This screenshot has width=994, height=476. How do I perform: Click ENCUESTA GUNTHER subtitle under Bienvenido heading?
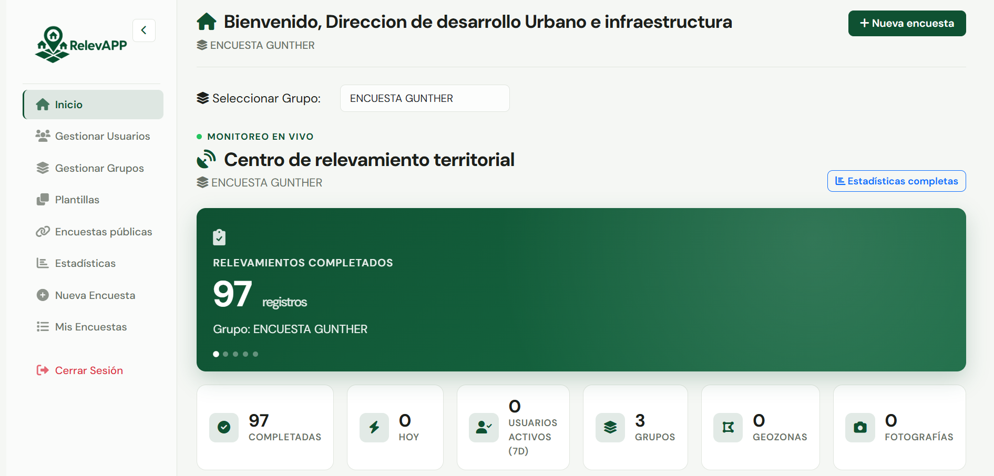click(262, 45)
